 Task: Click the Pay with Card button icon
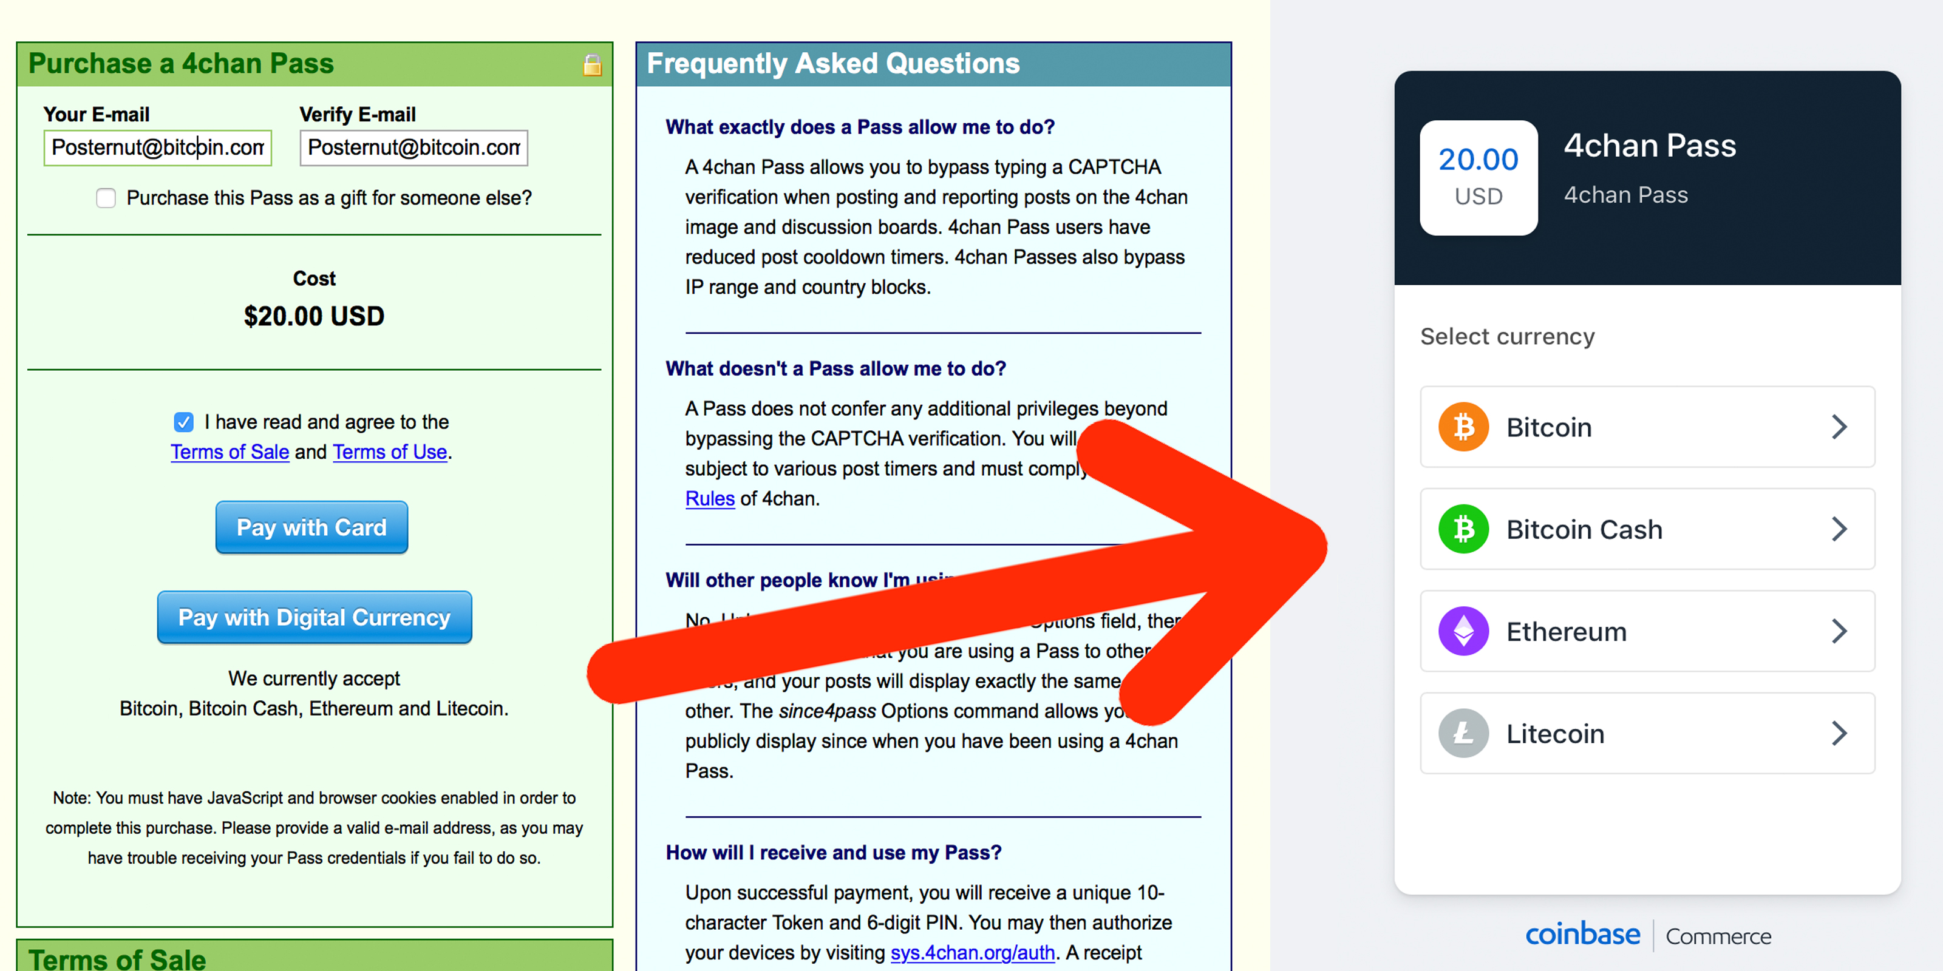pyautogui.click(x=313, y=526)
